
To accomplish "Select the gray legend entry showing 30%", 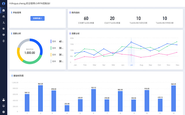I will point(57,61).
